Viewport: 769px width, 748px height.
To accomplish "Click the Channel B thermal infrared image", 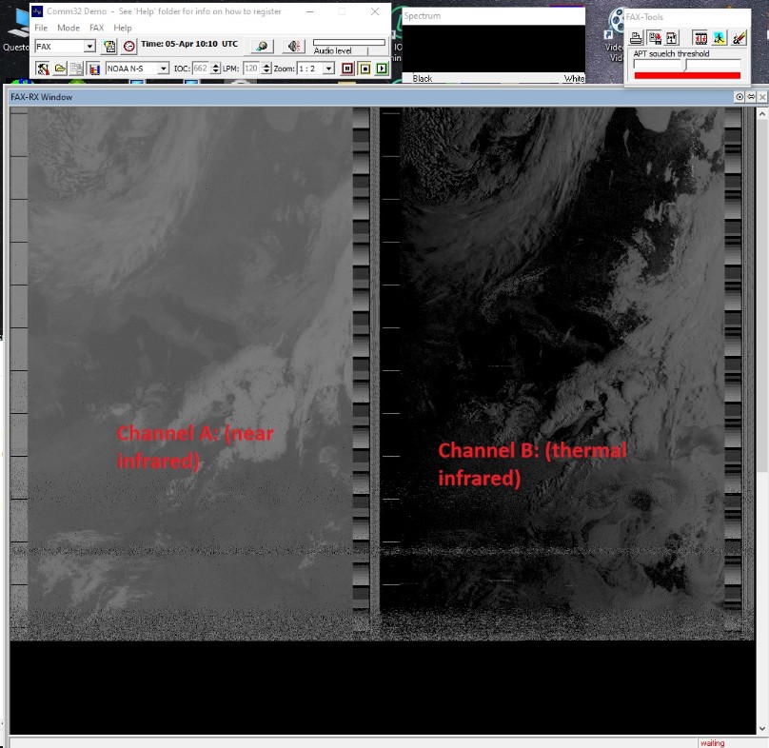I will click(562, 373).
